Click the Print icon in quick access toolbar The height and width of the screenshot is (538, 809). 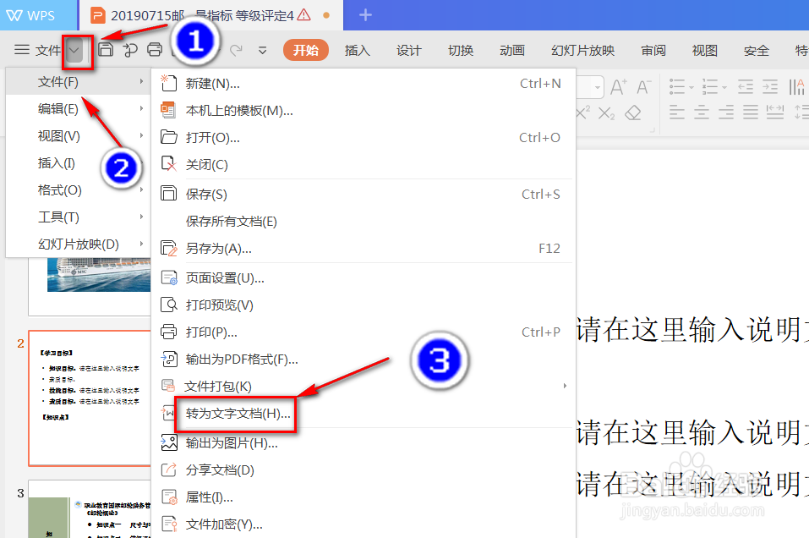154,49
